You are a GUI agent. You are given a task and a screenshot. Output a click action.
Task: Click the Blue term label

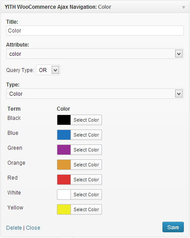(x=13, y=133)
